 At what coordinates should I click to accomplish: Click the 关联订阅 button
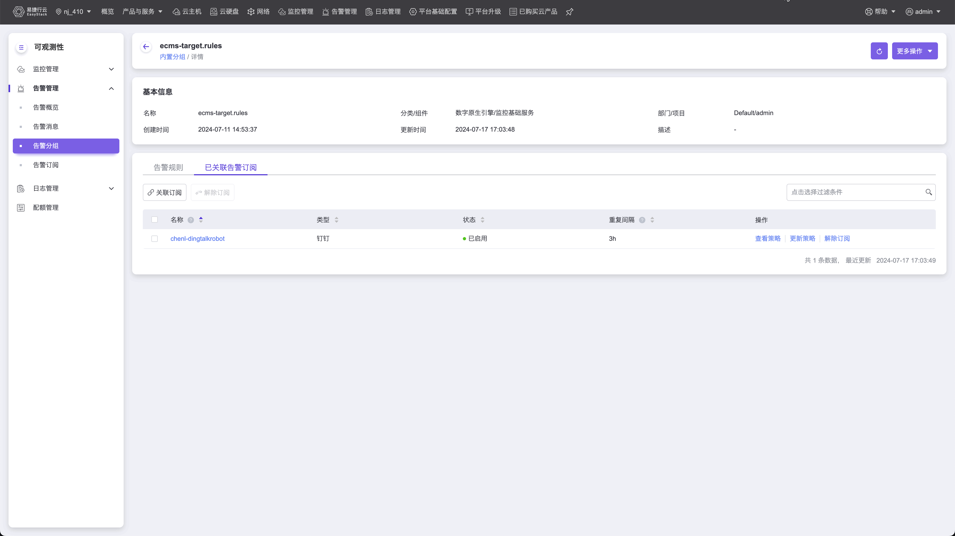click(164, 192)
